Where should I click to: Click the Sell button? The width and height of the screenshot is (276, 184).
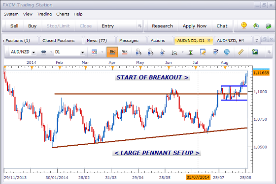[14, 26]
